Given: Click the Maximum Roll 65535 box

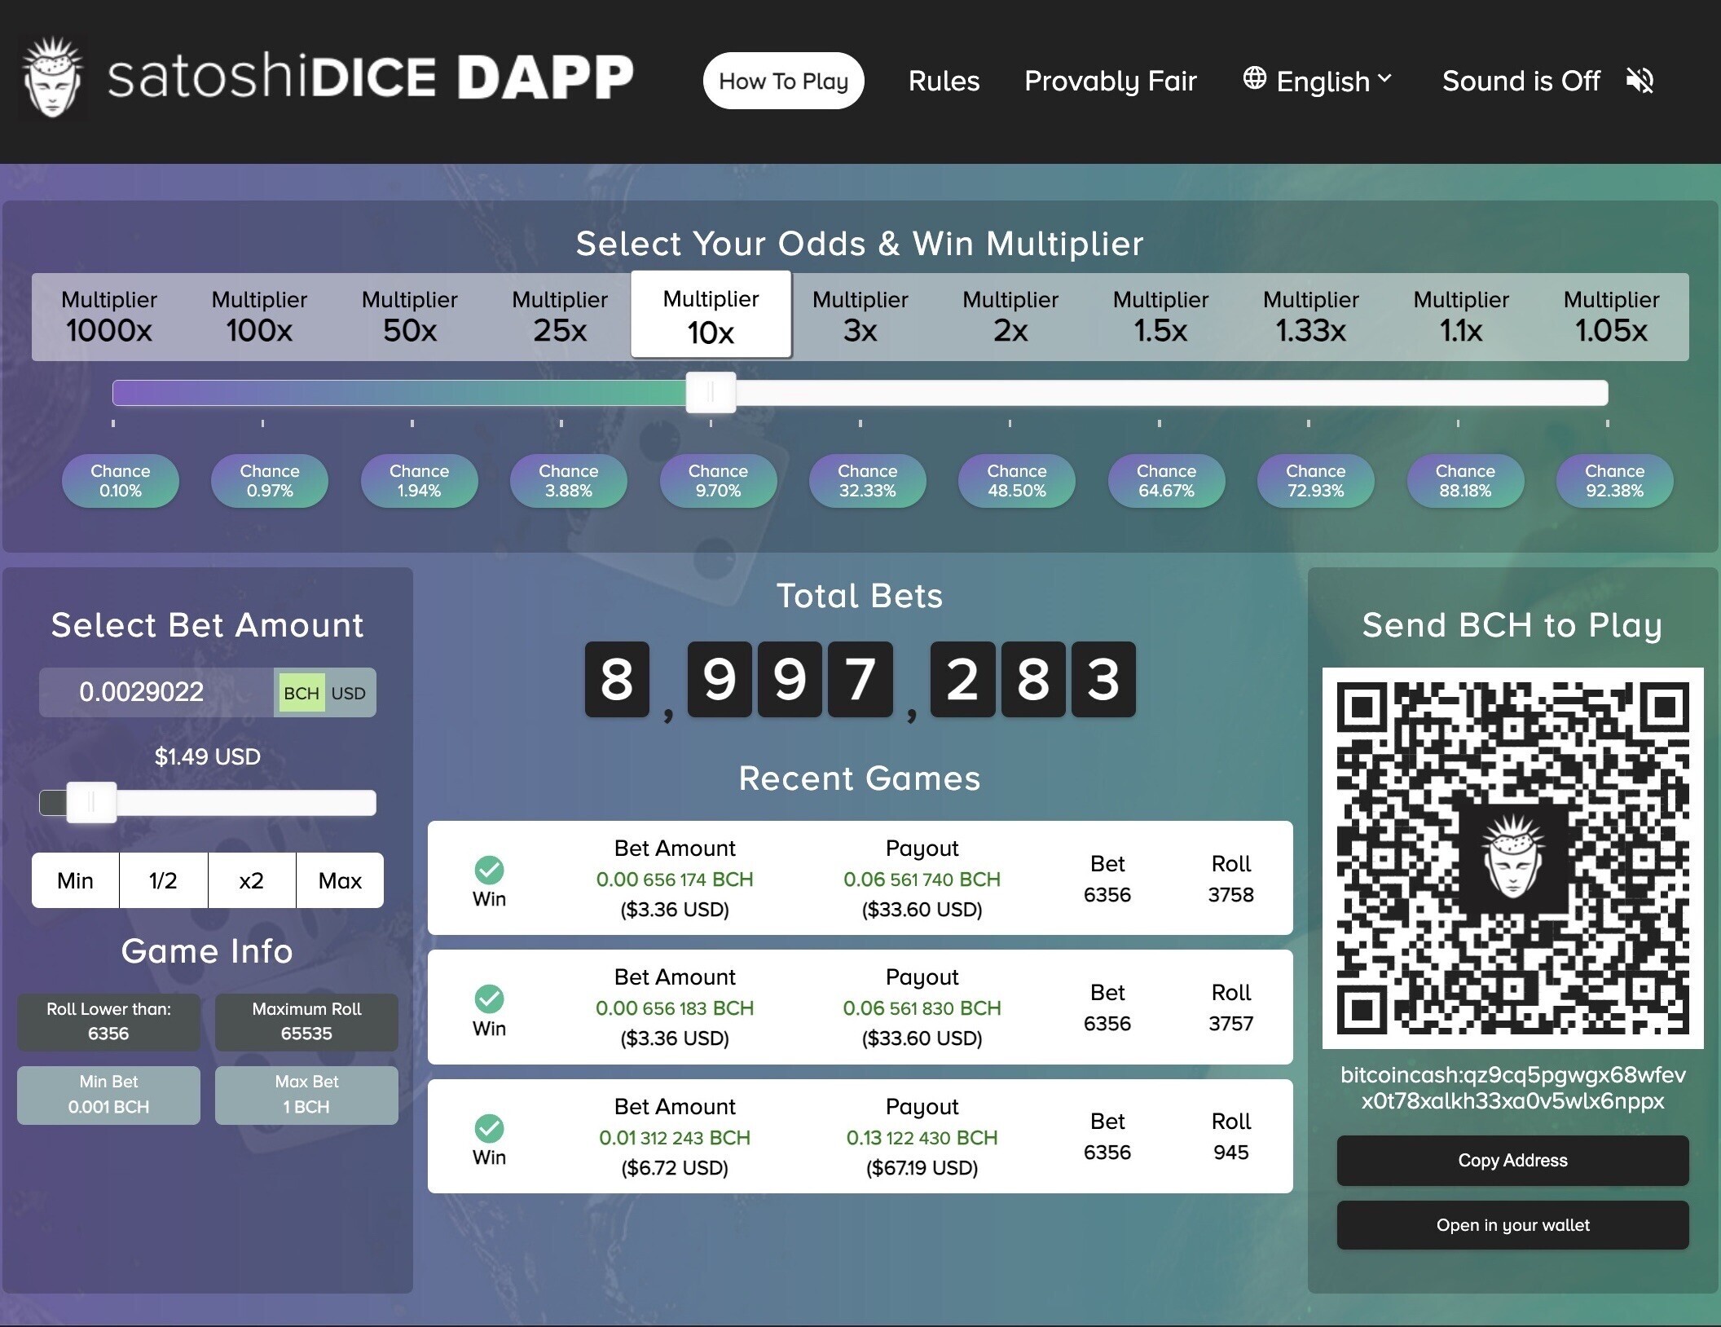Looking at the screenshot, I should tap(306, 1021).
